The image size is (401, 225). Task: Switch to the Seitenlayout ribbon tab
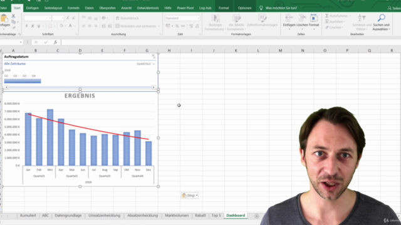[53, 8]
